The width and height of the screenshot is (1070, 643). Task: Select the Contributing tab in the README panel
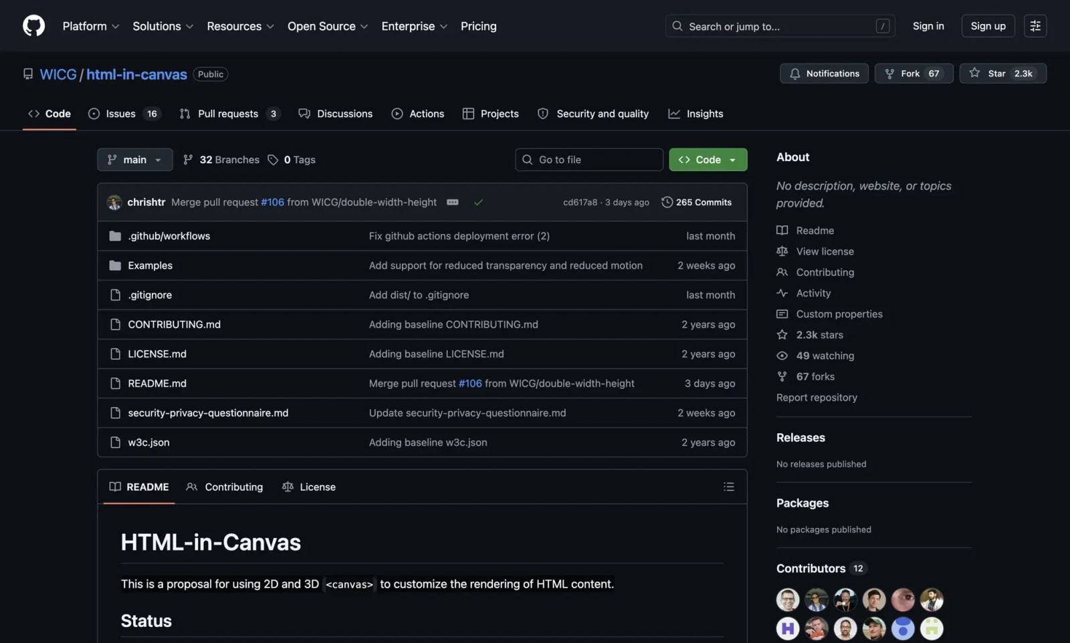pos(225,487)
